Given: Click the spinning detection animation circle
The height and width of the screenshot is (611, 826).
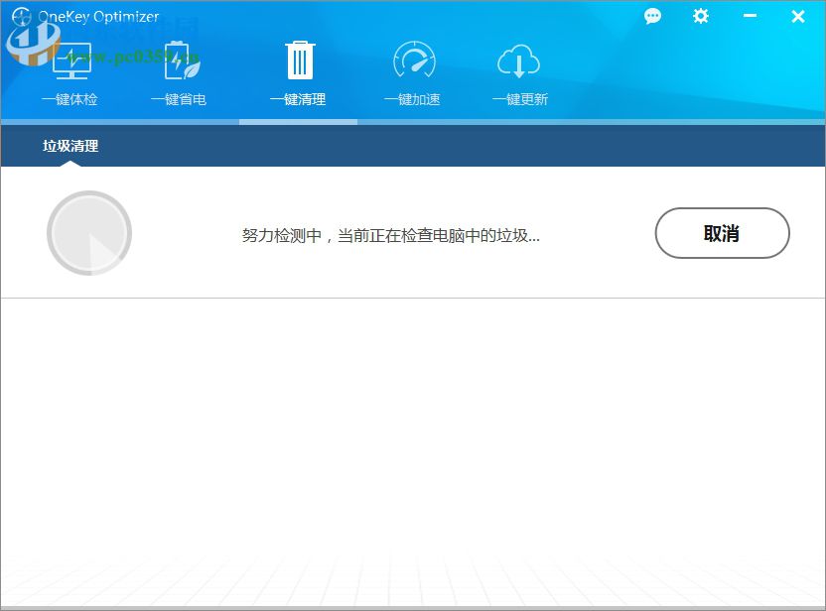Looking at the screenshot, I should coord(89,233).
